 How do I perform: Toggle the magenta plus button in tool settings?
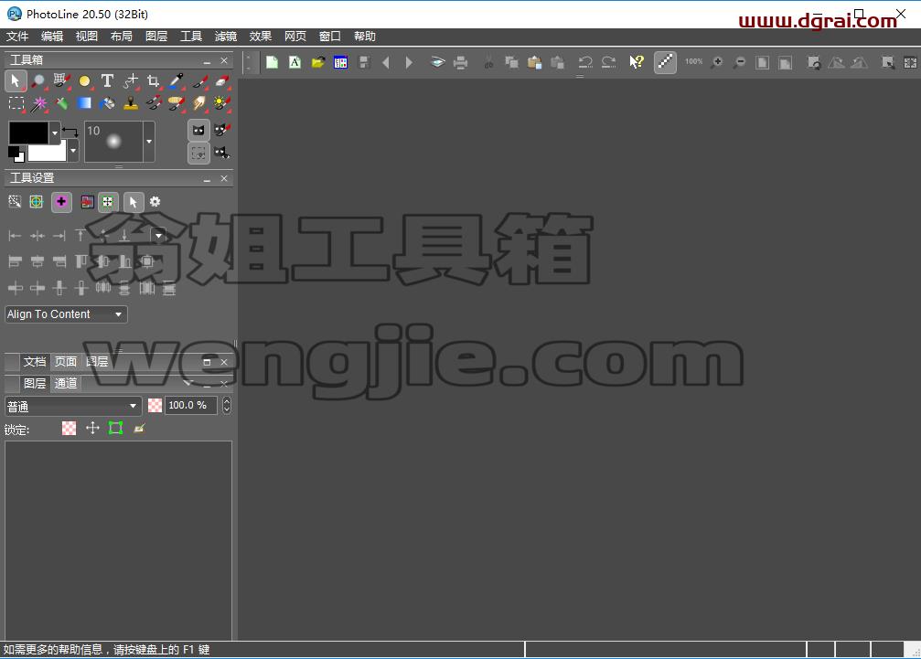click(x=61, y=202)
